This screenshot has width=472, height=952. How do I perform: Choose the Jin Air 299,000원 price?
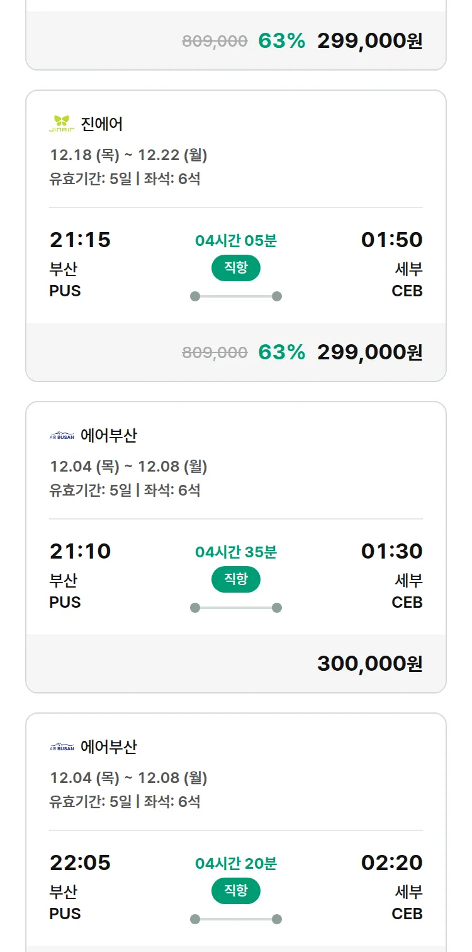[x=369, y=352]
